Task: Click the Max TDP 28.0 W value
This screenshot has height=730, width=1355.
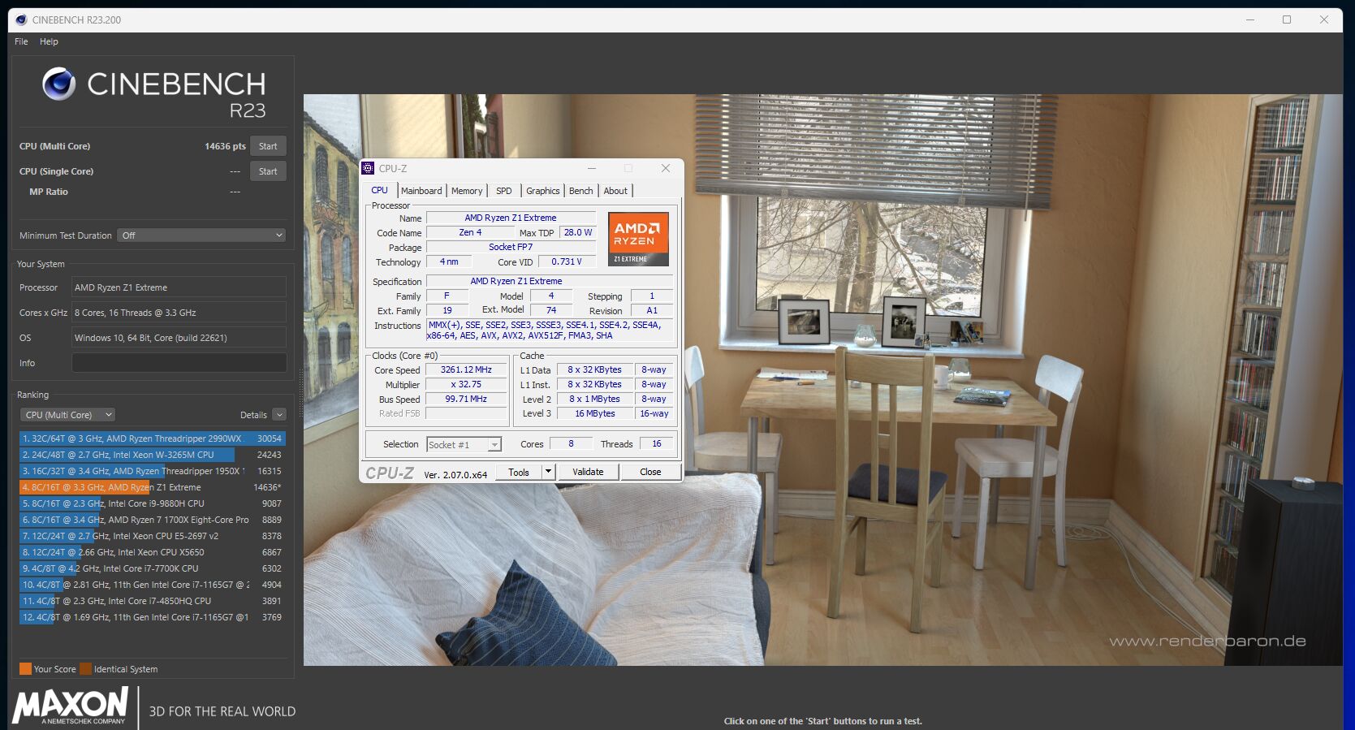Action: click(x=578, y=232)
